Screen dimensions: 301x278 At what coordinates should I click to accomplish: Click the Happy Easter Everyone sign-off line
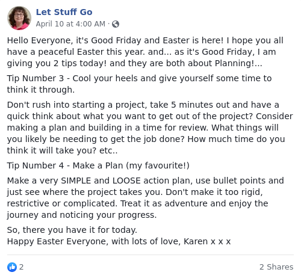tap(119, 241)
